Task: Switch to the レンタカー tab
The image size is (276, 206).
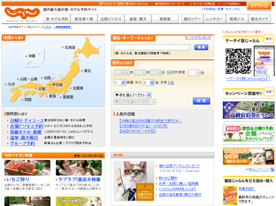Action: click(x=215, y=19)
